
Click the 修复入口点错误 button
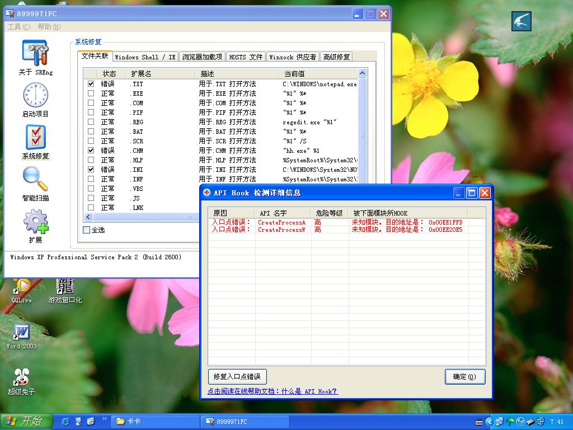tap(237, 377)
